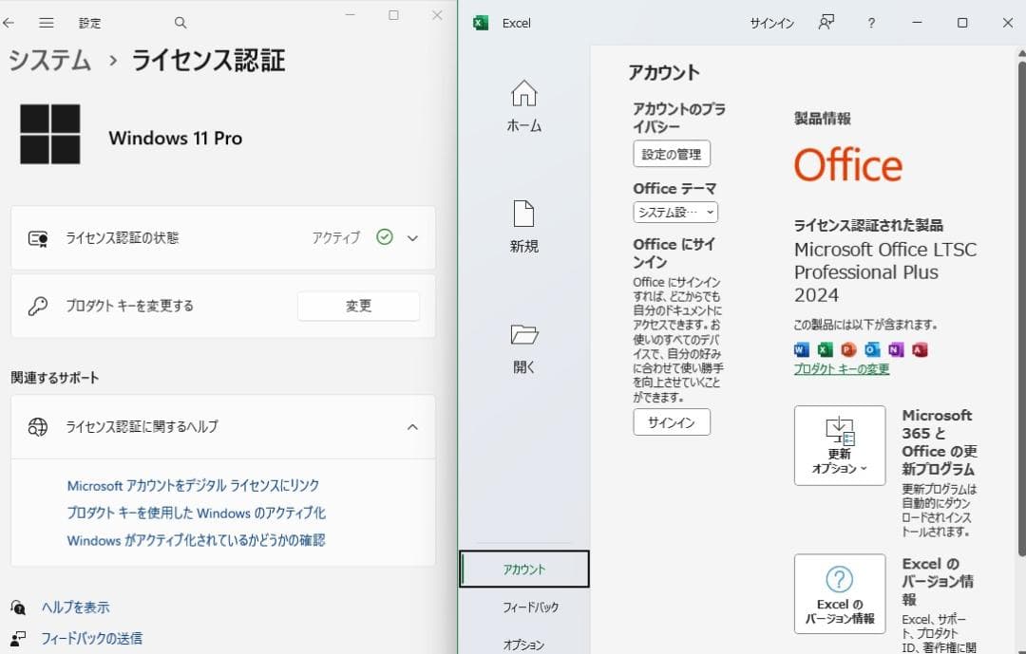Click the Excel icon under included products
Image resolution: width=1026 pixels, height=654 pixels.
pos(826,350)
